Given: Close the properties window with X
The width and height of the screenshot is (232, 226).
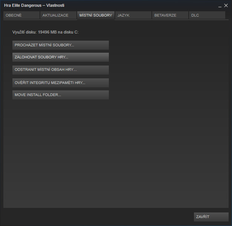Looking at the screenshot, I should (x=226, y=6).
